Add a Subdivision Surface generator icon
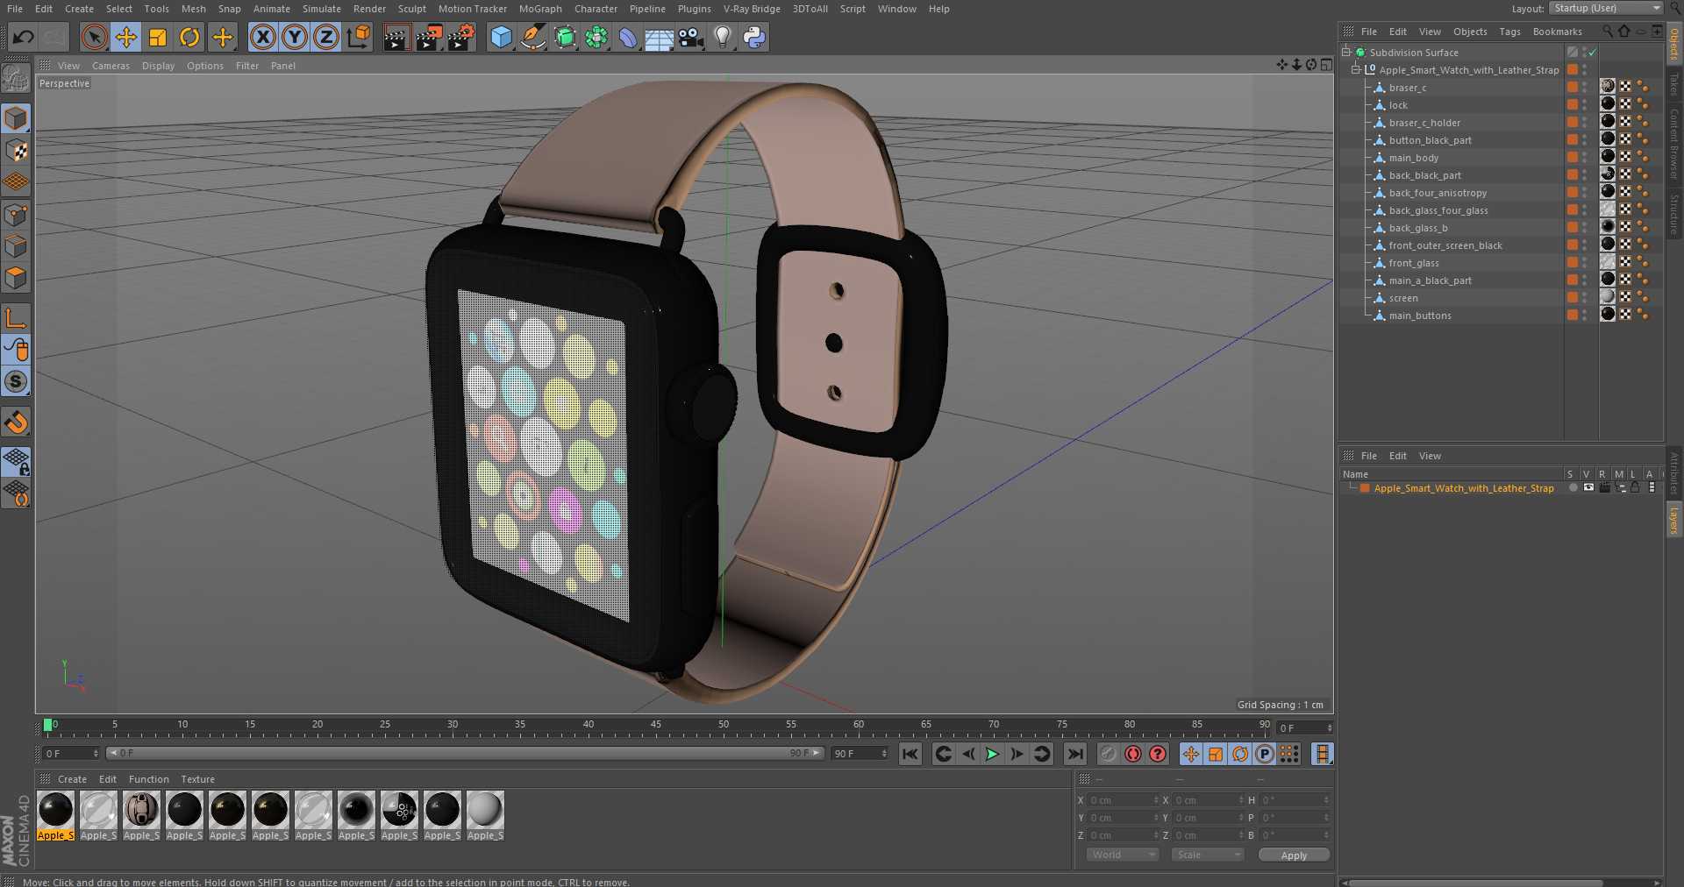 tap(565, 37)
